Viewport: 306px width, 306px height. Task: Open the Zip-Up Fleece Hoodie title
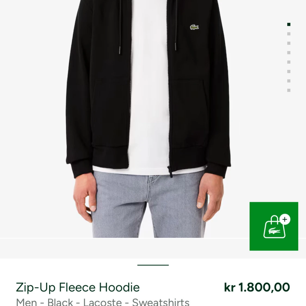click(78, 287)
